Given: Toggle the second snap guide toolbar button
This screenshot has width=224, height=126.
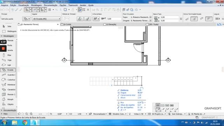Looking at the screenshot, I should tap(34, 10).
